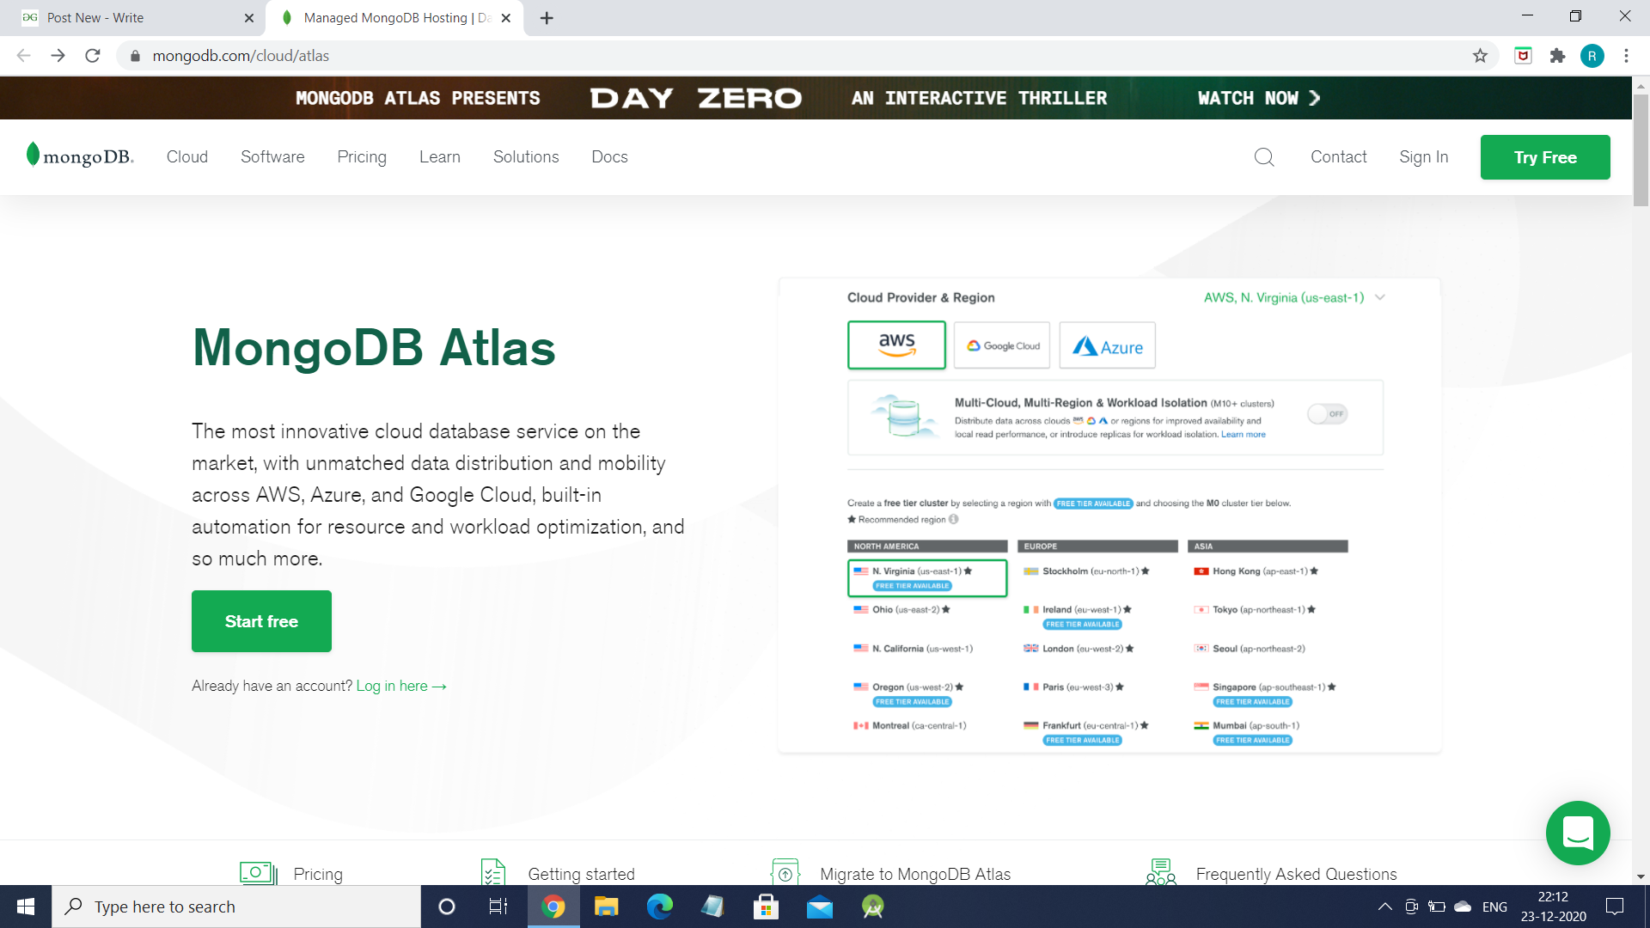This screenshot has width=1650, height=928.
Task: Open a new browser tab
Action: pyautogui.click(x=547, y=18)
